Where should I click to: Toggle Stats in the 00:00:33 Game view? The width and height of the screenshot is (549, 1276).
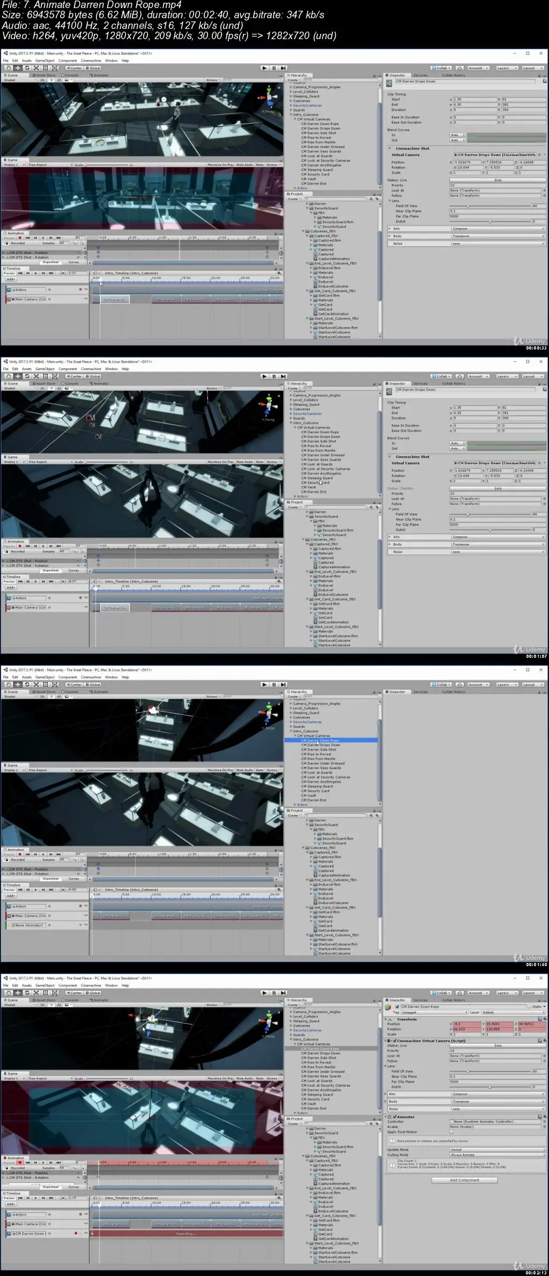click(x=259, y=165)
